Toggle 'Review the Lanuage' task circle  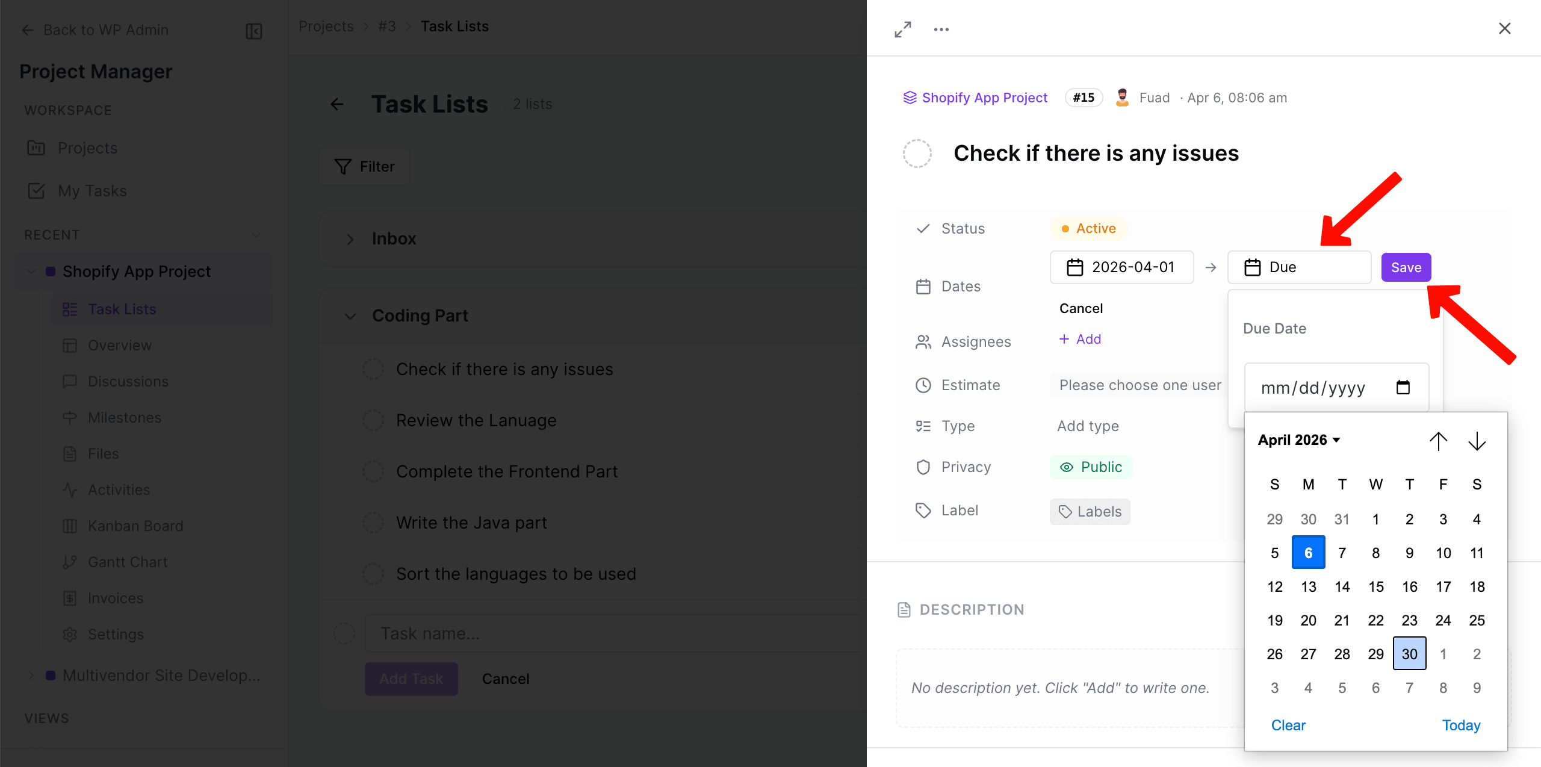(373, 420)
